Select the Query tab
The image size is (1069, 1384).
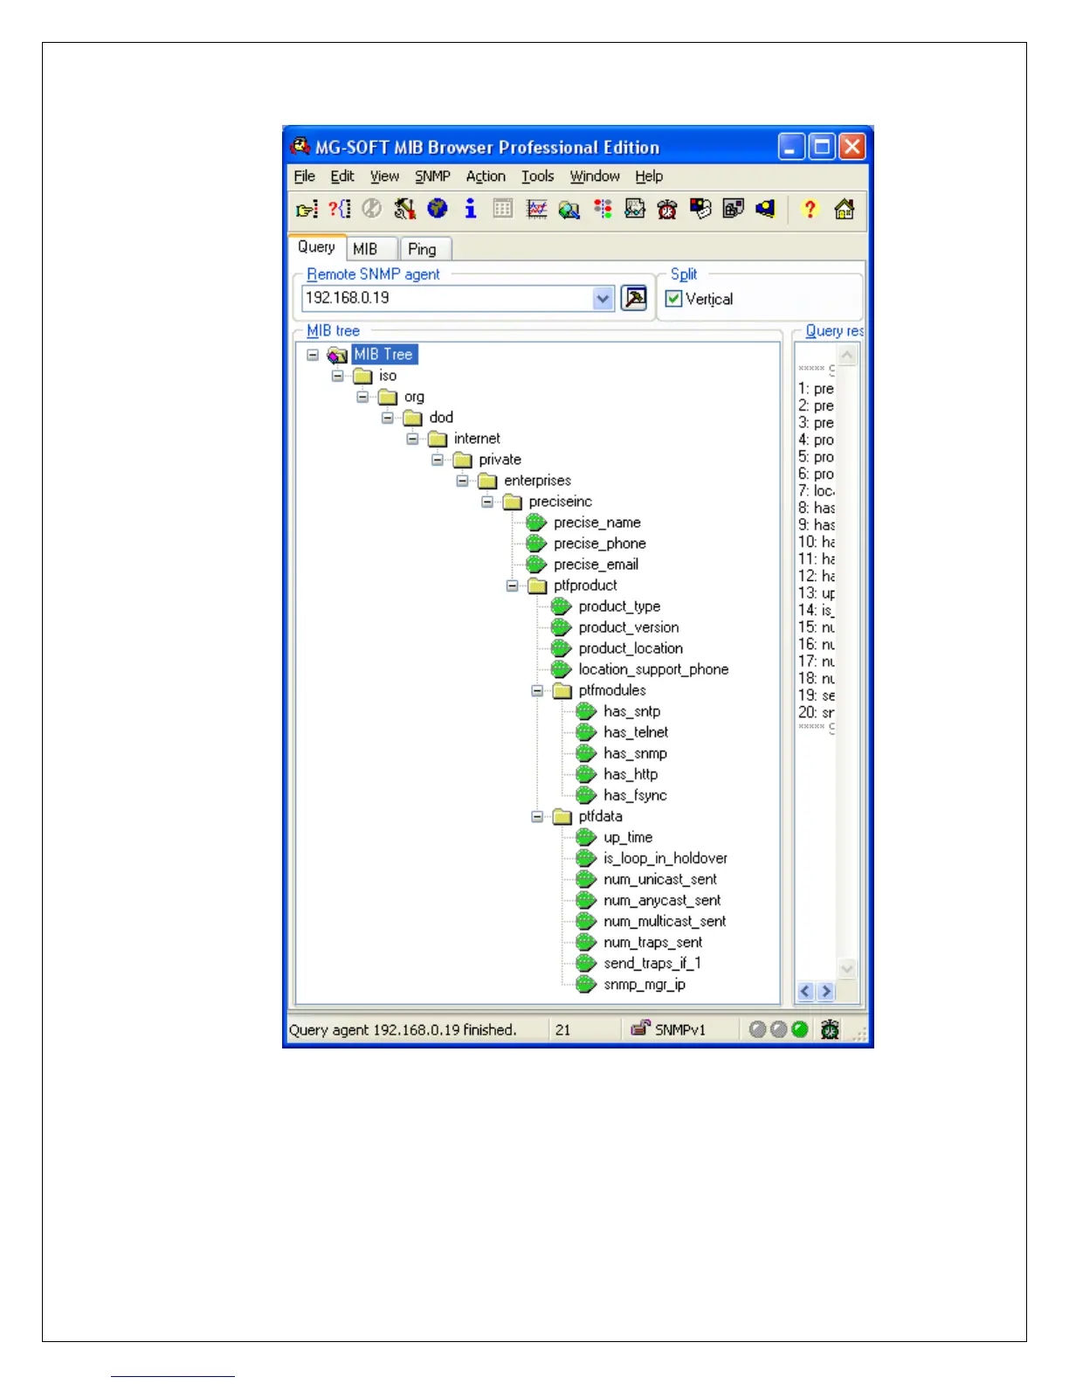(317, 247)
